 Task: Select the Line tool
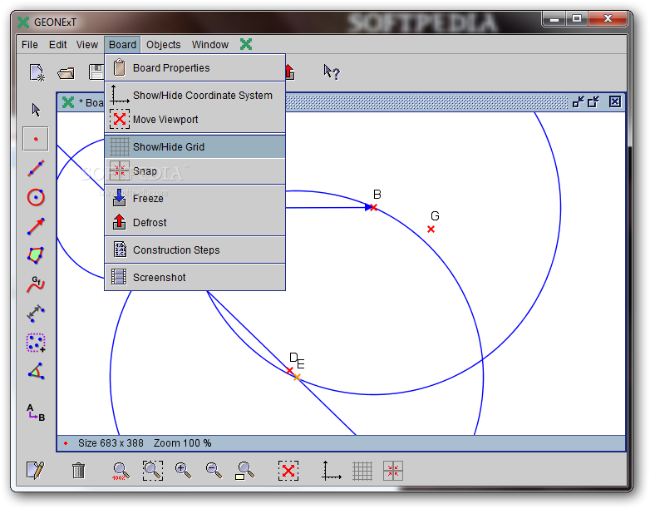(x=36, y=168)
